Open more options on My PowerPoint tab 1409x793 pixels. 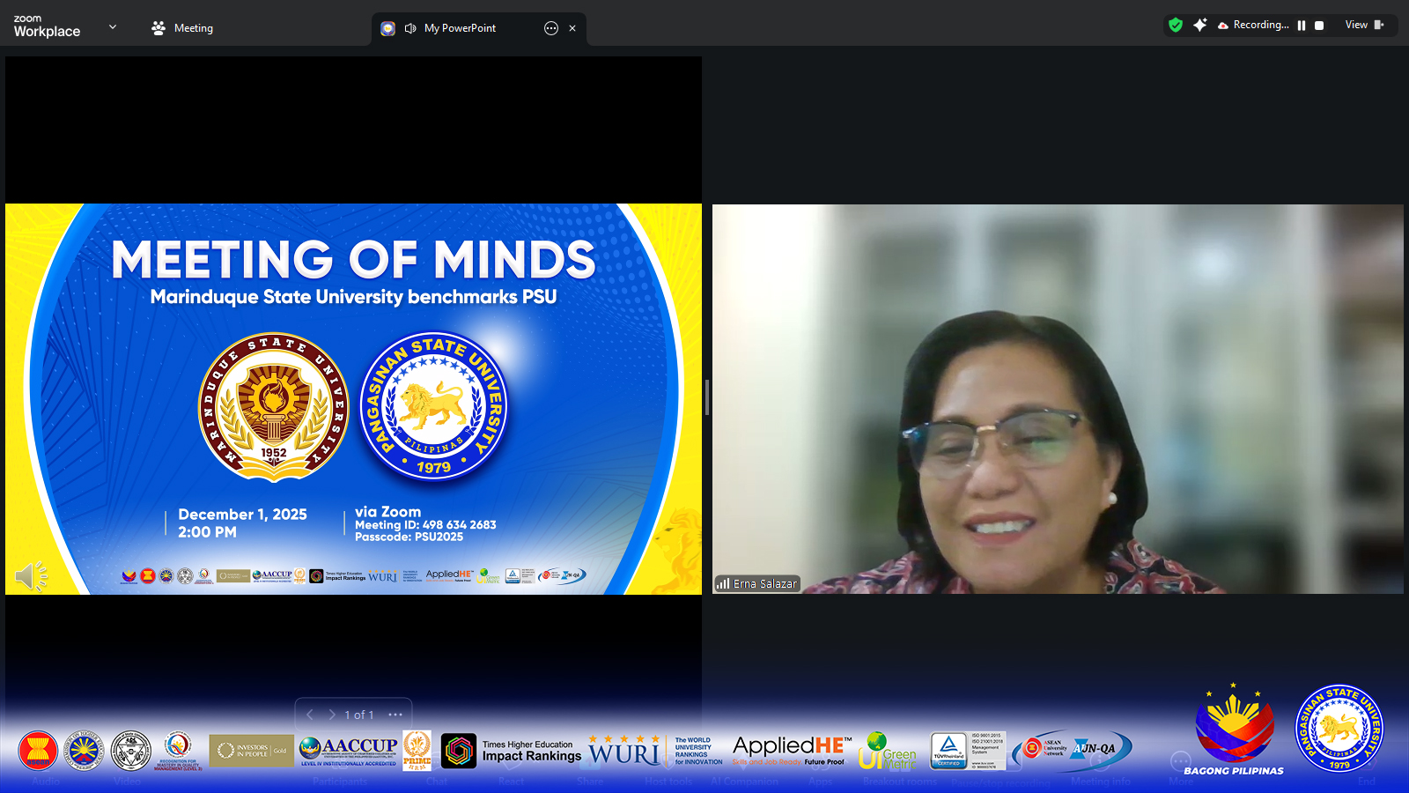click(551, 28)
